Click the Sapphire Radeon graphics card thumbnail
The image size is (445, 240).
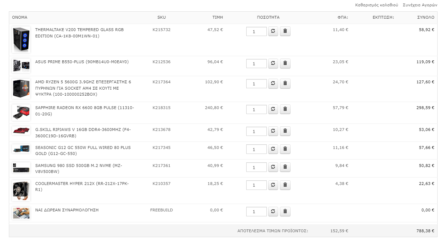[x=21, y=113]
